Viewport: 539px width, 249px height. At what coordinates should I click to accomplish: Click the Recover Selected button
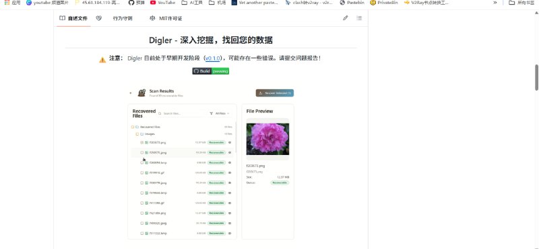pos(275,93)
